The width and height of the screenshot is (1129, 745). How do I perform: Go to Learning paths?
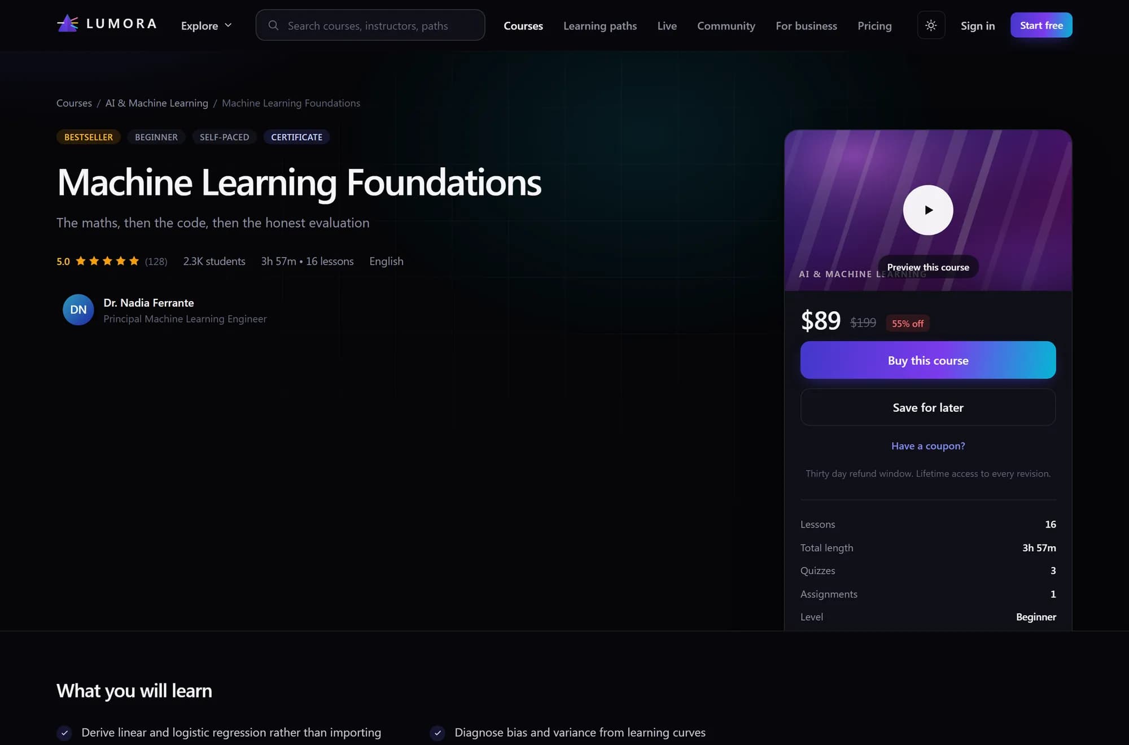(600, 25)
